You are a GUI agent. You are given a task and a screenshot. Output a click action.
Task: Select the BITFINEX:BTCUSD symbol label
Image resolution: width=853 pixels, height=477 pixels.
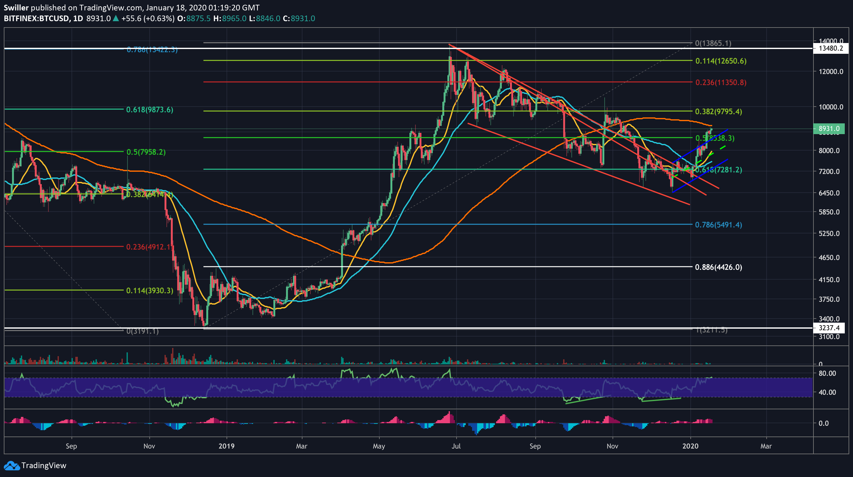(36, 18)
